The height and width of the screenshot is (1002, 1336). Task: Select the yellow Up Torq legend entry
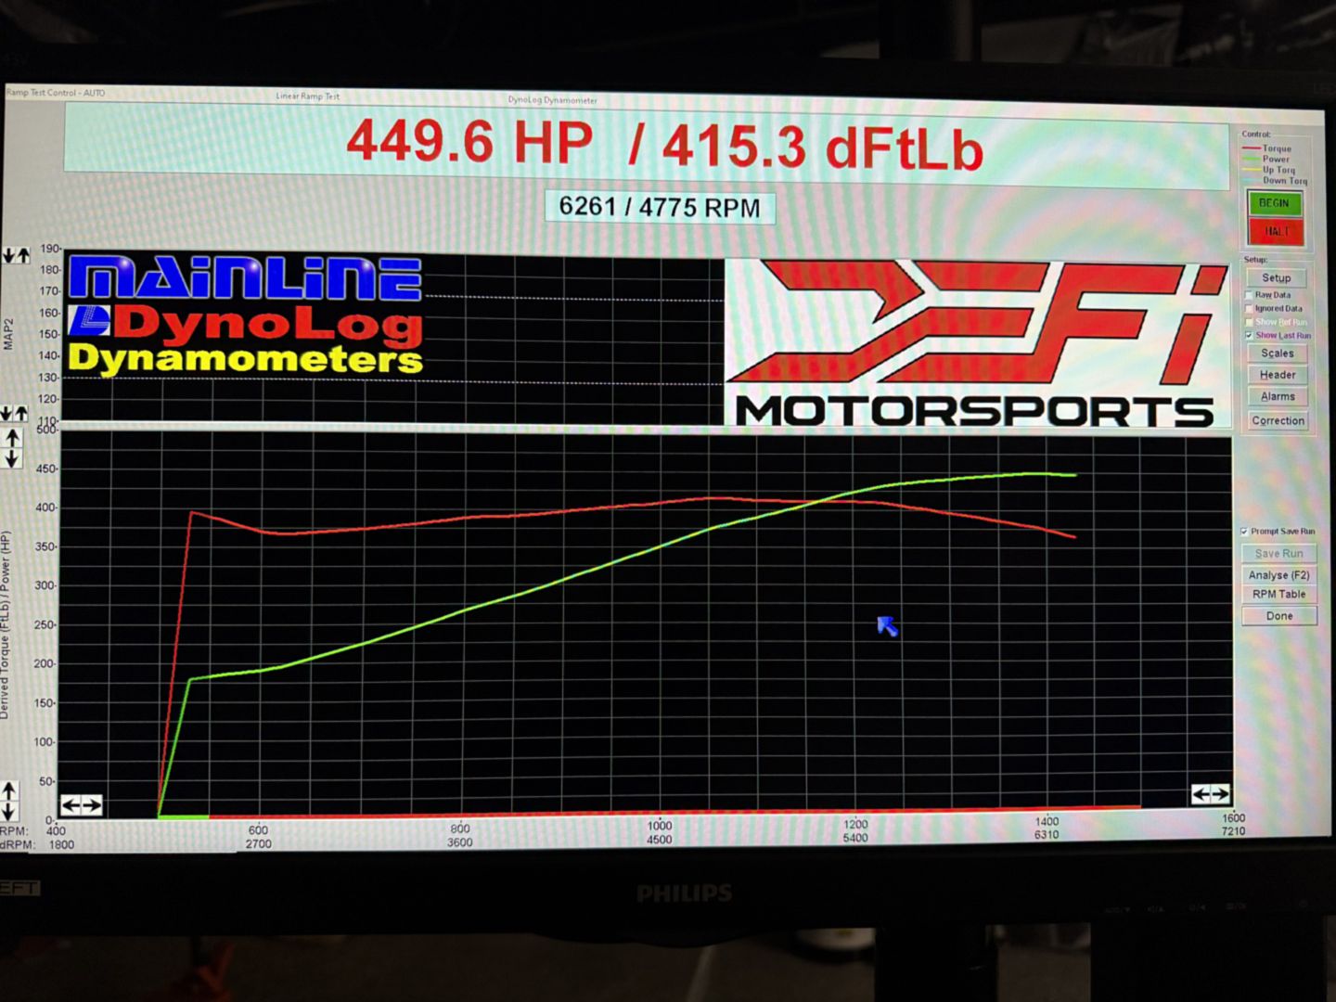1269,170
